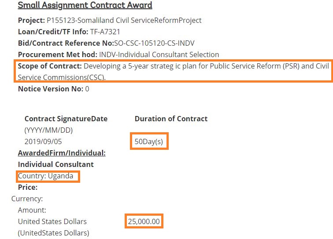Viewport: 333px width, 239px height.
Task: Click the United States Dollars text
Action: [52, 221]
